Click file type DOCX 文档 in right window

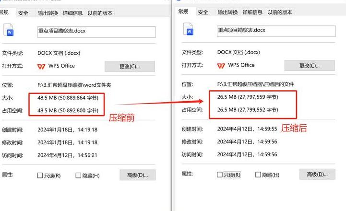(x=239, y=52)
